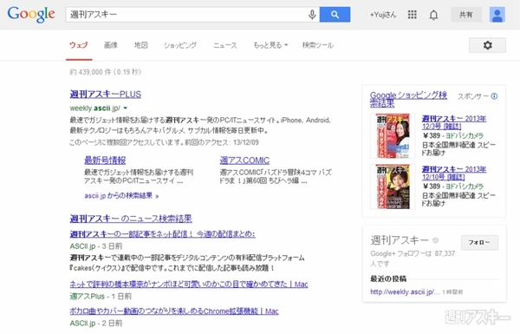Open the ネット配信 今週の配信まとめ article

[163, 234]
